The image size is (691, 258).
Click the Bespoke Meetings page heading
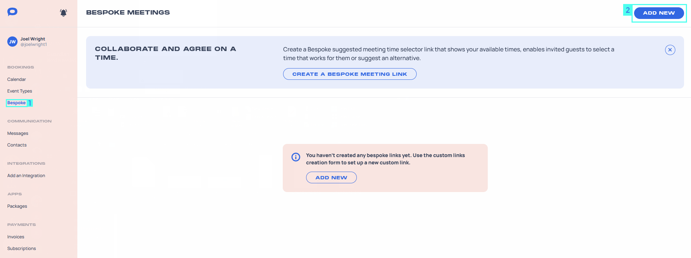[x=128, y=12]
